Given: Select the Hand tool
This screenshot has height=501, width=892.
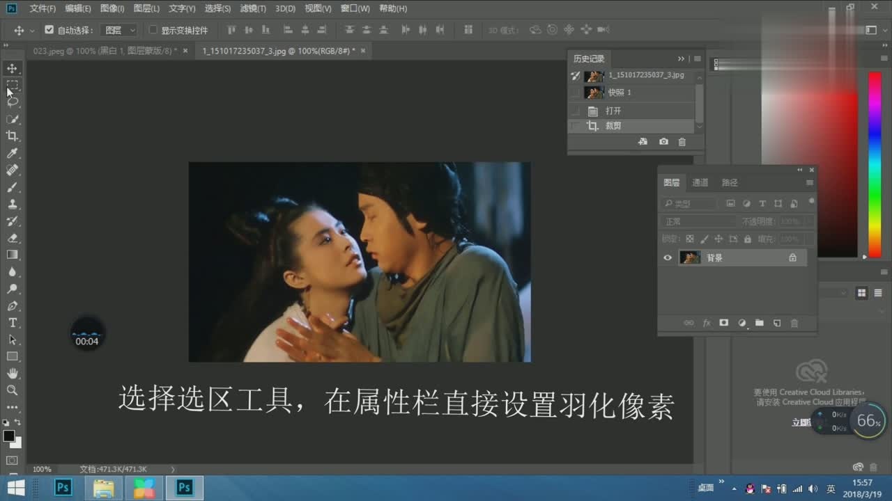Looking at the screenshot, I should point(13,374).
